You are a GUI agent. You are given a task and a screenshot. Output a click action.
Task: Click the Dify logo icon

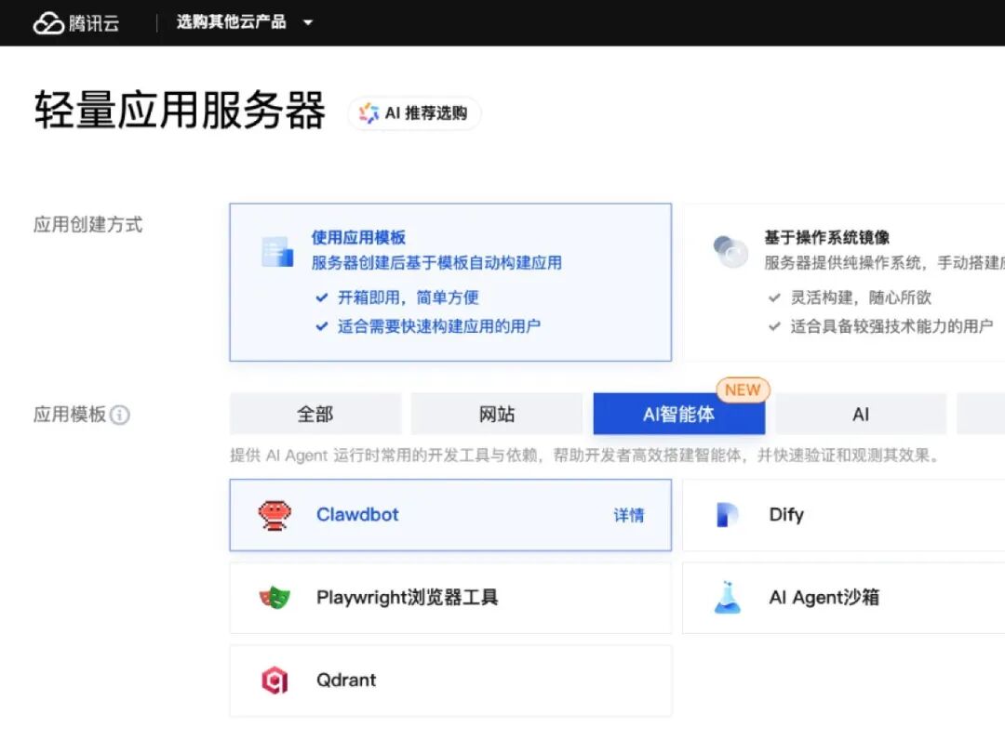[x=728, y=515]
